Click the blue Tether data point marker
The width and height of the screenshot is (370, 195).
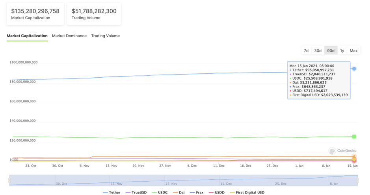tap(354, 69)
